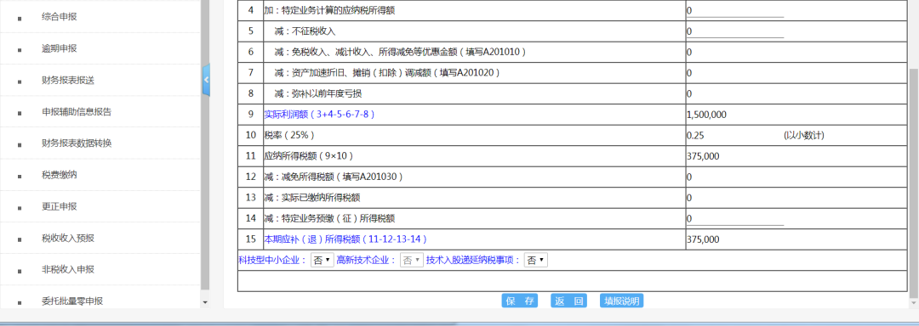Expand the 科技型中小企业 dropdown

coord(322,260)
